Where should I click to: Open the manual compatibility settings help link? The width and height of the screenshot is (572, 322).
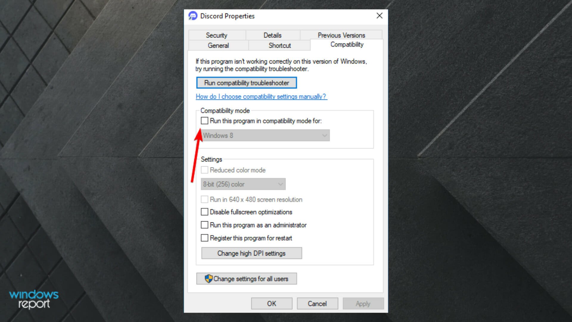click(261, 97)
